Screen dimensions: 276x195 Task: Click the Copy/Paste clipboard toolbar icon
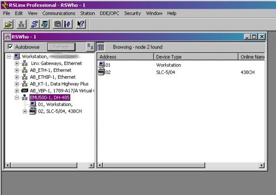(58, 24)
